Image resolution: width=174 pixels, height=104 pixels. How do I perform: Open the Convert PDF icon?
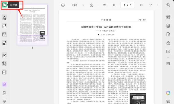pyautogui.click(x=168, y=26)
